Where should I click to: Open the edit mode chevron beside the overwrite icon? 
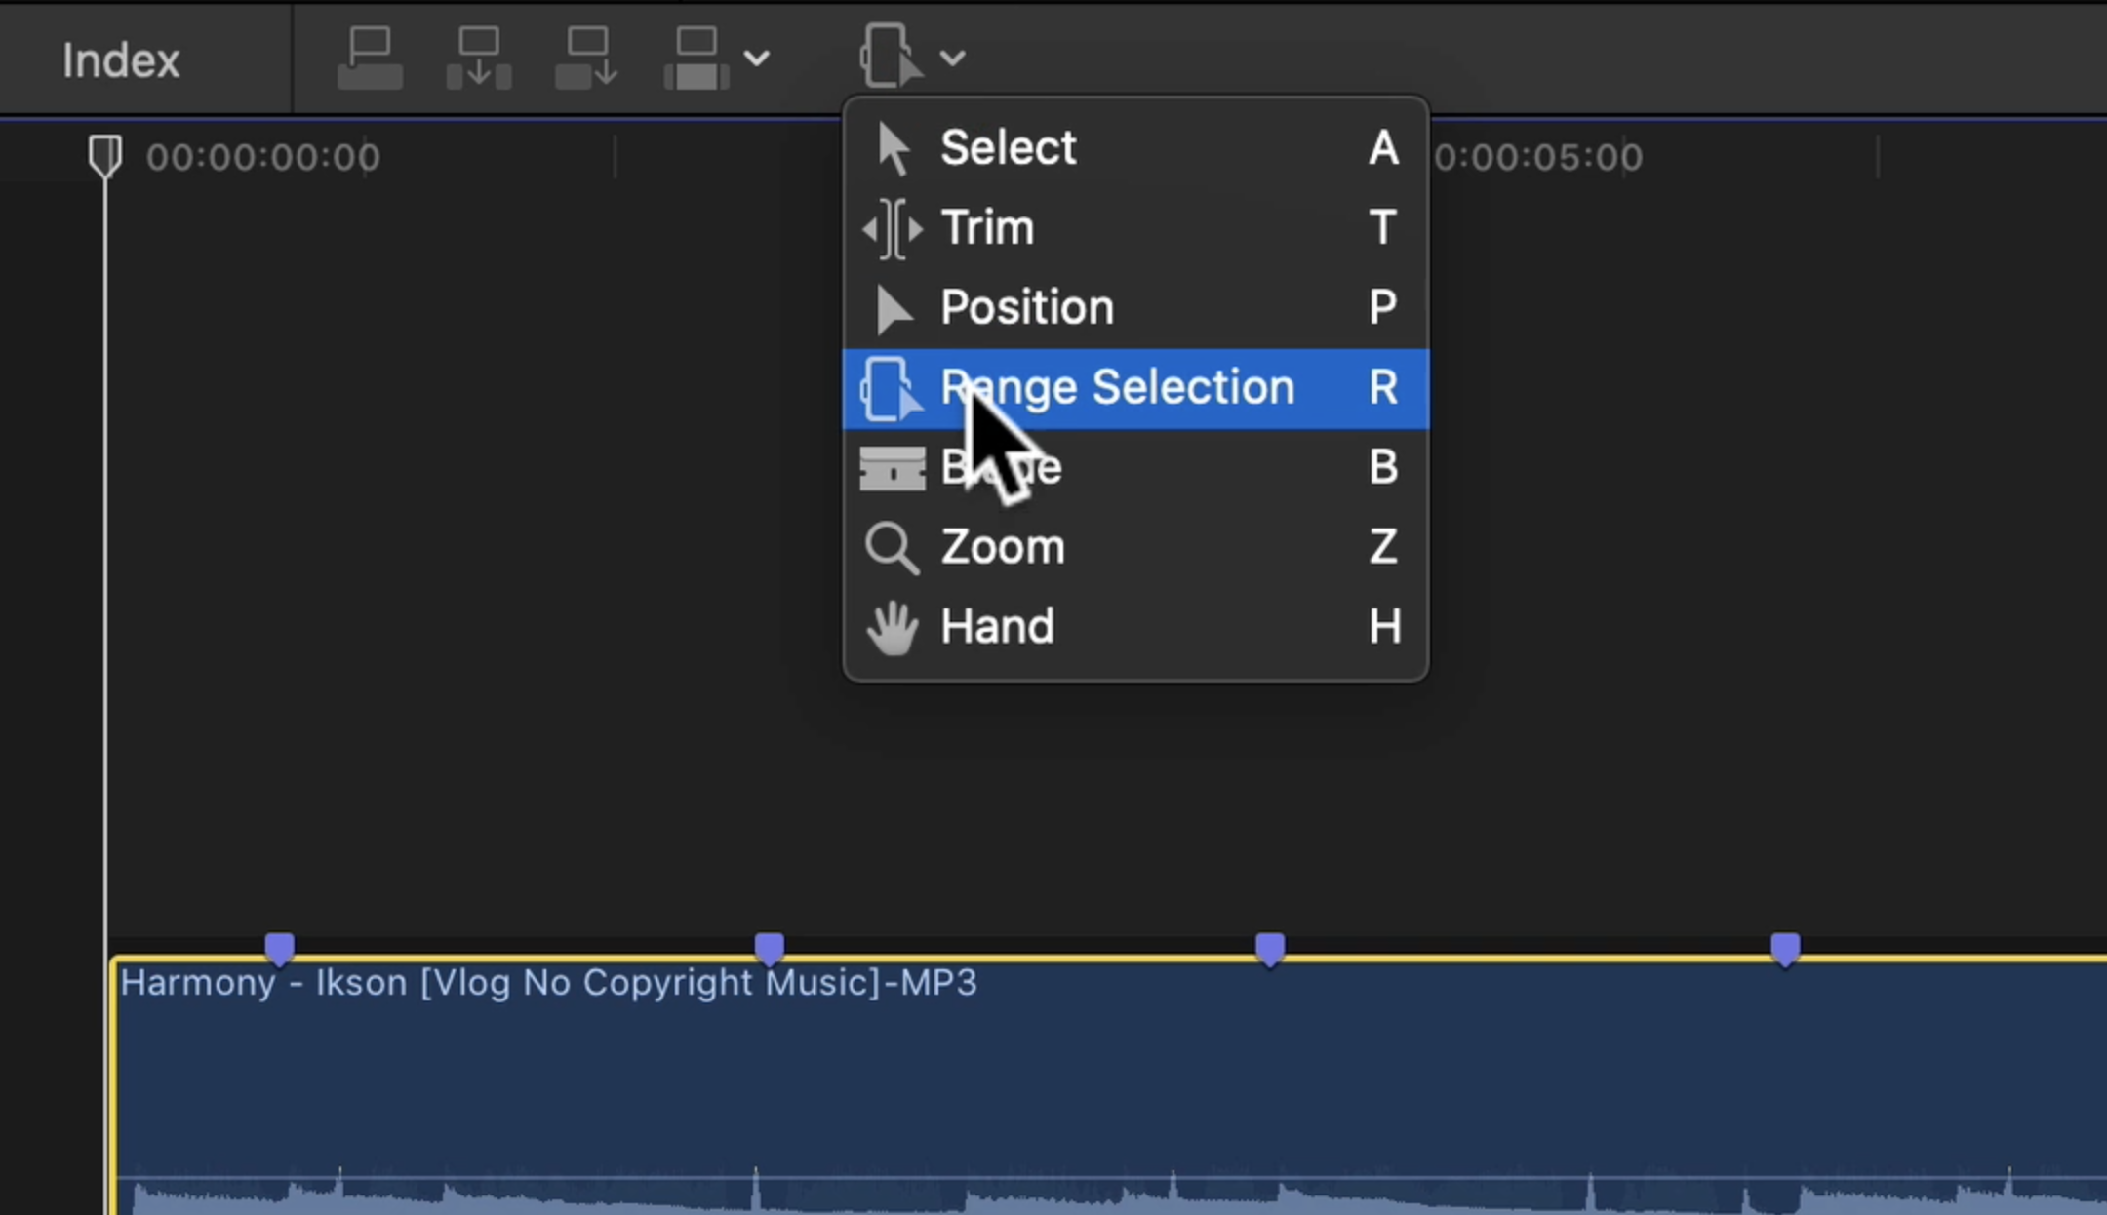point(757,59)
